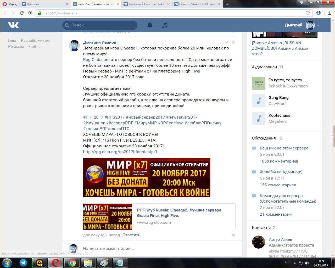Switch to Типичный Counter-Strike tab

coord(147,4)
